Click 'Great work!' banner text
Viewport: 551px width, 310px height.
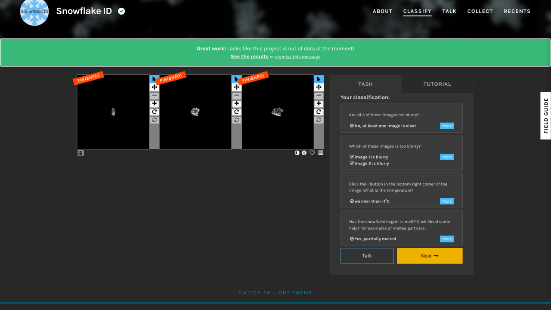pyautogui.click(x=211, y=49)
